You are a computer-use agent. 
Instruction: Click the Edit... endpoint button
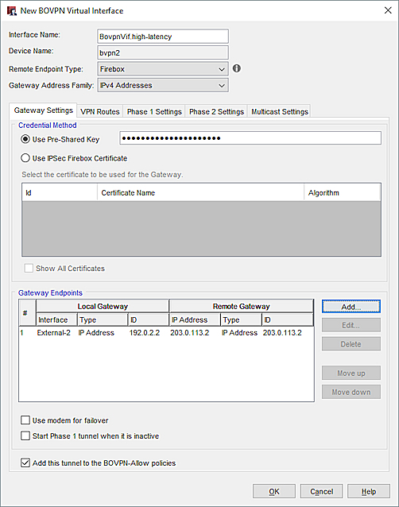pyautogui.click(x=351, y=325)
